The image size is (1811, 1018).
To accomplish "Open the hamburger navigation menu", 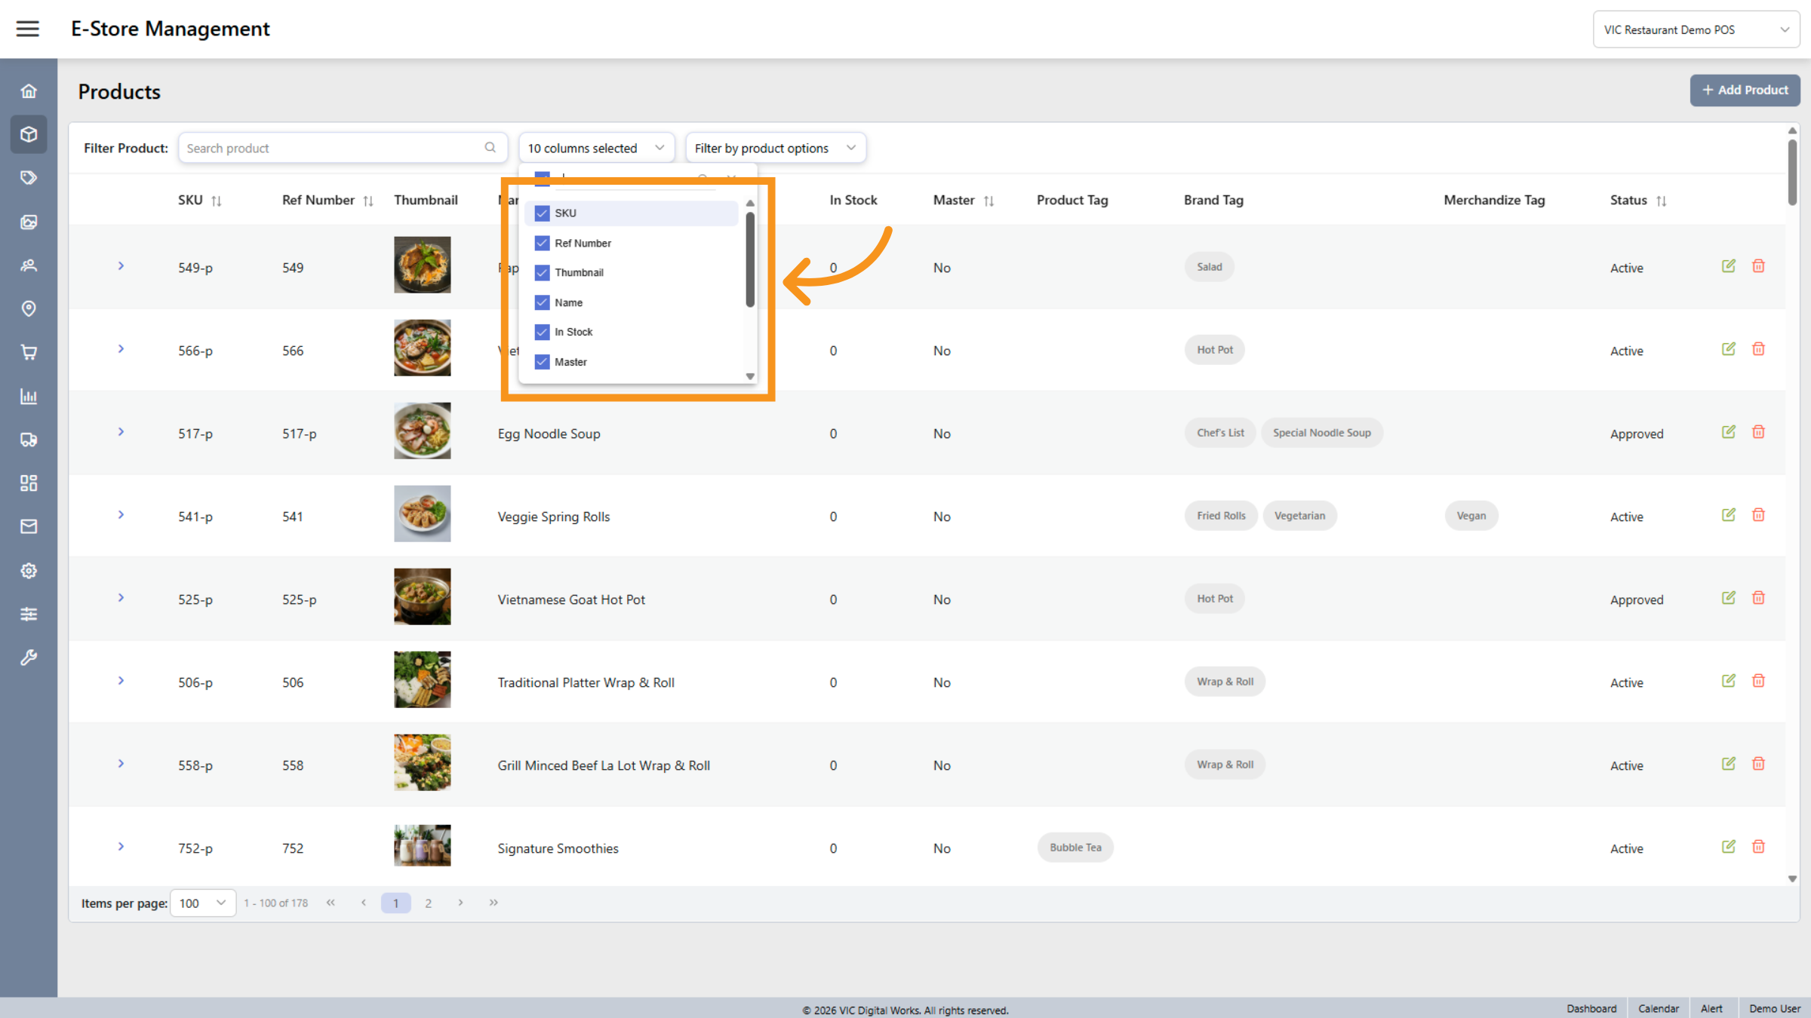I will [x=28, y=28].
